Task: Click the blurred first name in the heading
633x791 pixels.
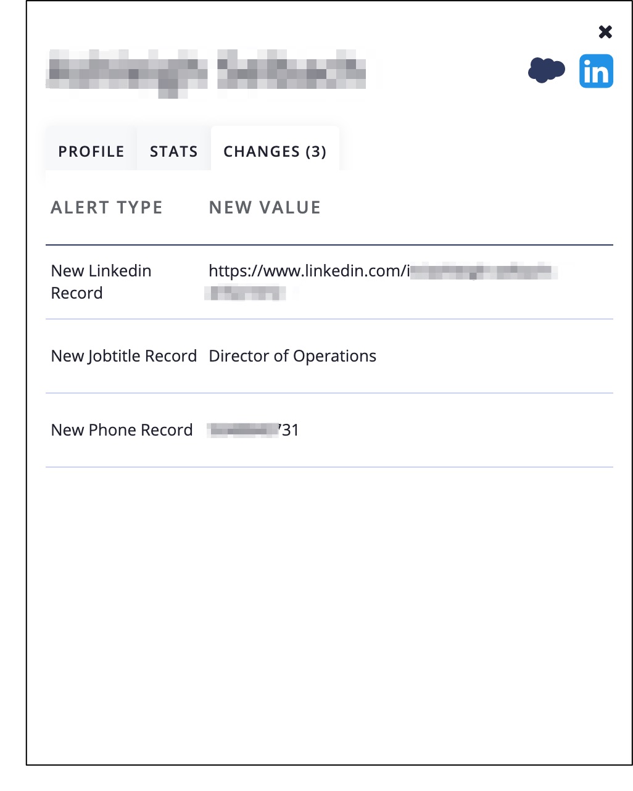Action: pos(127,73)
